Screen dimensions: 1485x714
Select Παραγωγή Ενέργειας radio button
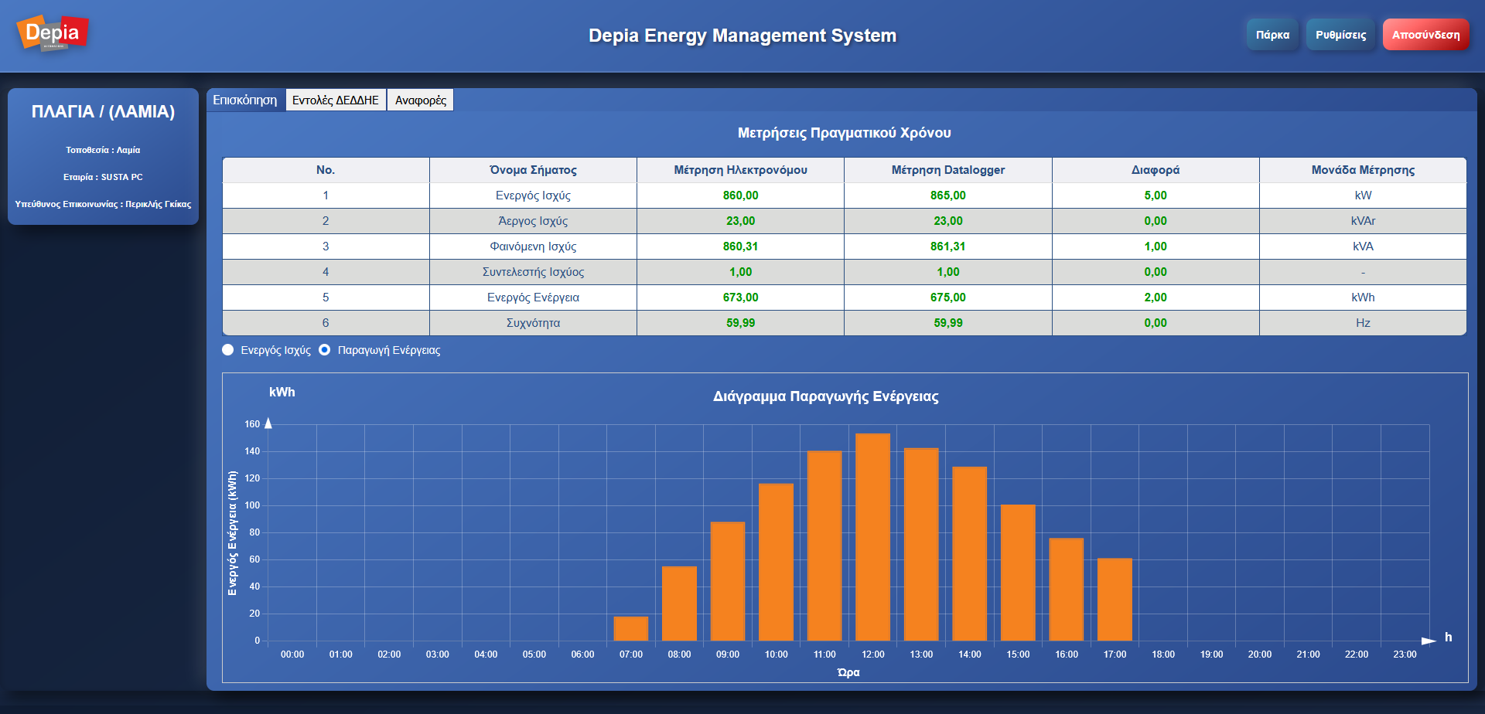(325, 350)
